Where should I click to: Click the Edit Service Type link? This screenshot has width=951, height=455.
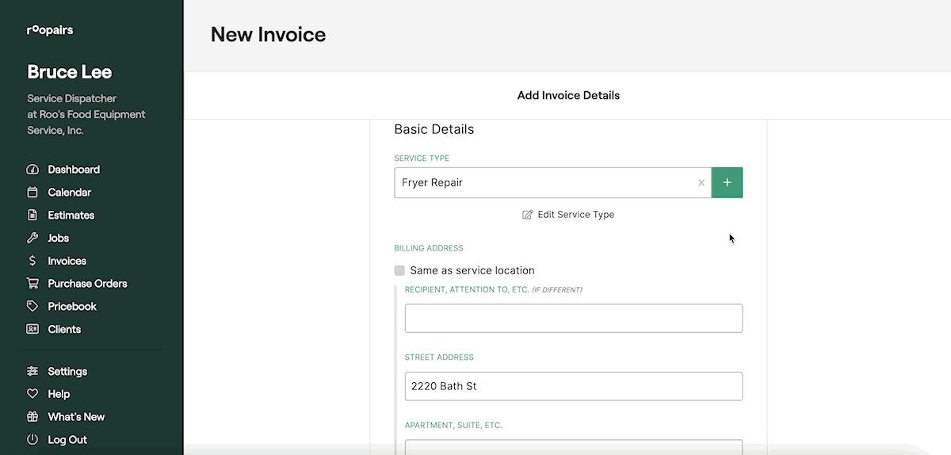coord(568,215)
